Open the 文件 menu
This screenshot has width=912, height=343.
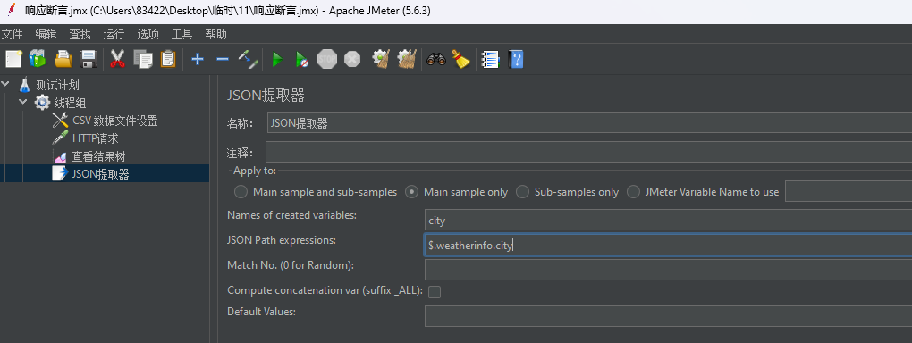12,34
